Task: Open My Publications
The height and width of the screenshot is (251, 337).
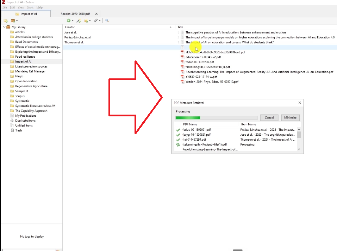Action: (26, 116)
